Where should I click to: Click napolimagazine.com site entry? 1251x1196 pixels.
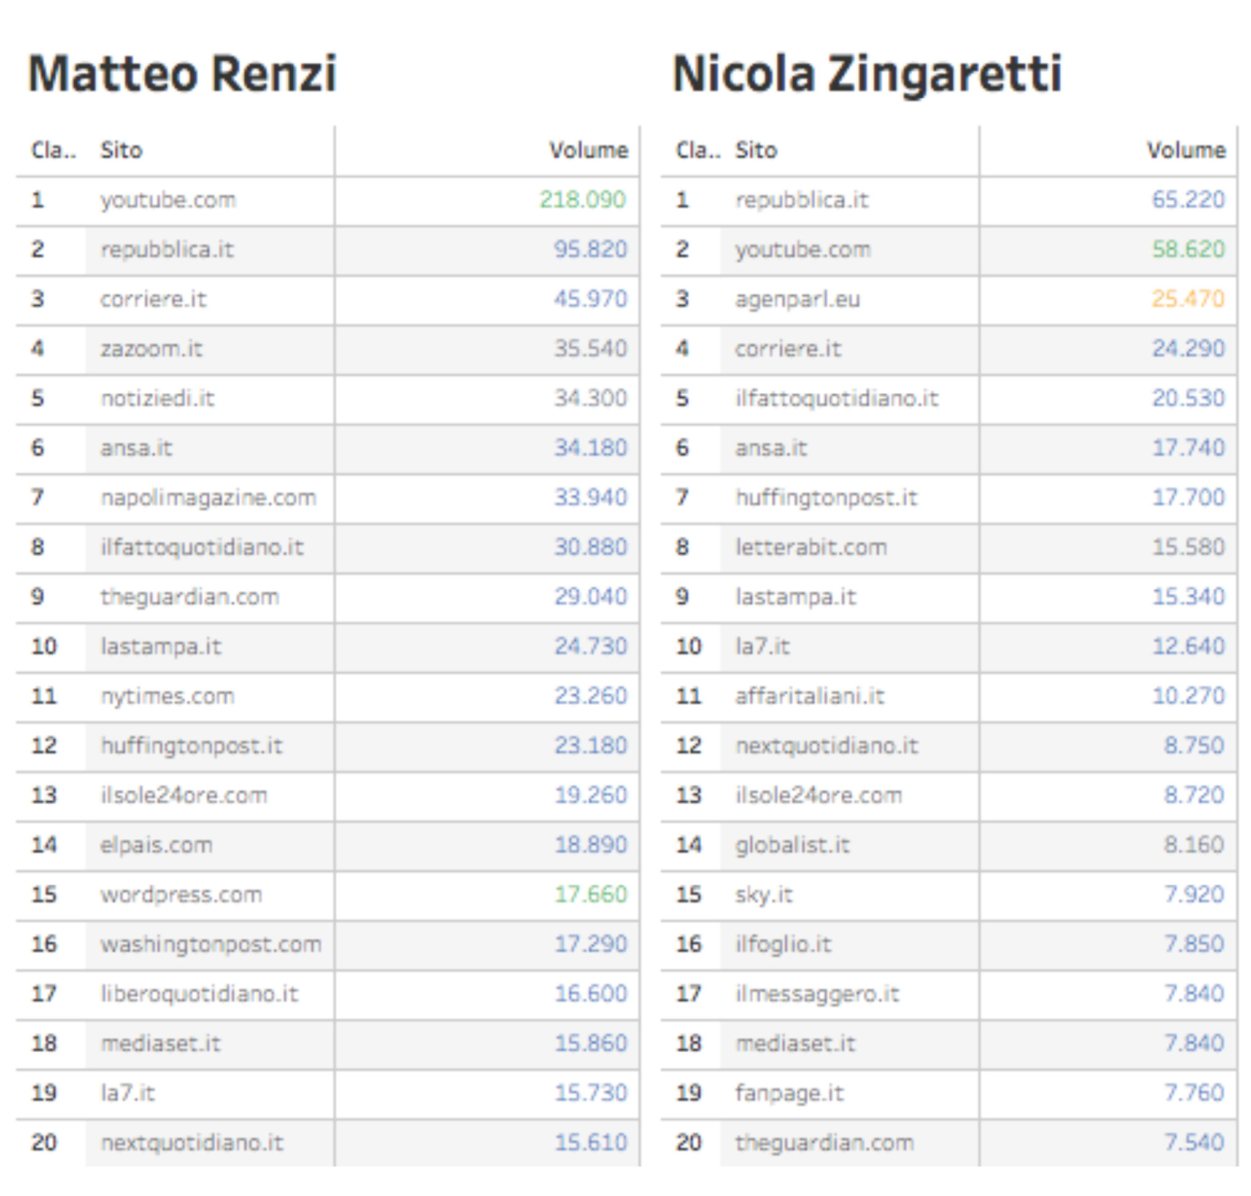(208, 497)
